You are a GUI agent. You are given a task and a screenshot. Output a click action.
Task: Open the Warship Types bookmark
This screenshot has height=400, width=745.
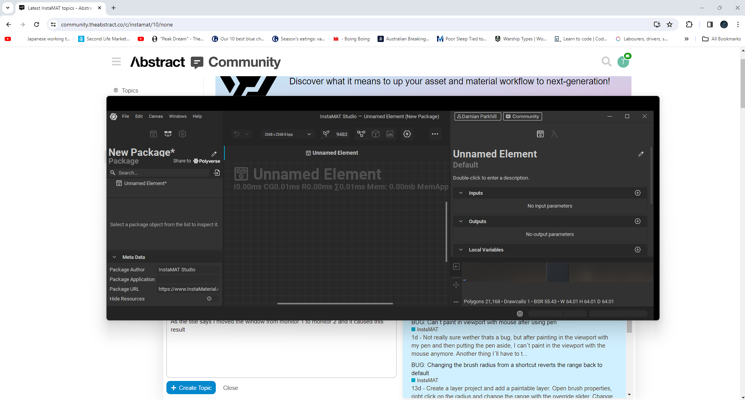[521, 39]
